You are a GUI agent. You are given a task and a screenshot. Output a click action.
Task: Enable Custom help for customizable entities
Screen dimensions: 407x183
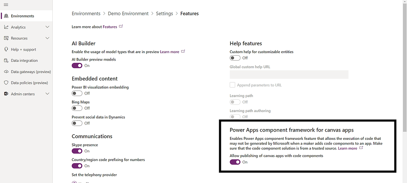(235, 58)
